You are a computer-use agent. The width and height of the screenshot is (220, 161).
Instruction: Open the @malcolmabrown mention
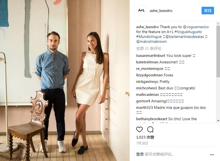click(151, 42)
